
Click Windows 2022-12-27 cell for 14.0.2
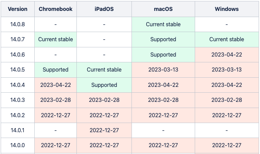[x=227, y=115]
